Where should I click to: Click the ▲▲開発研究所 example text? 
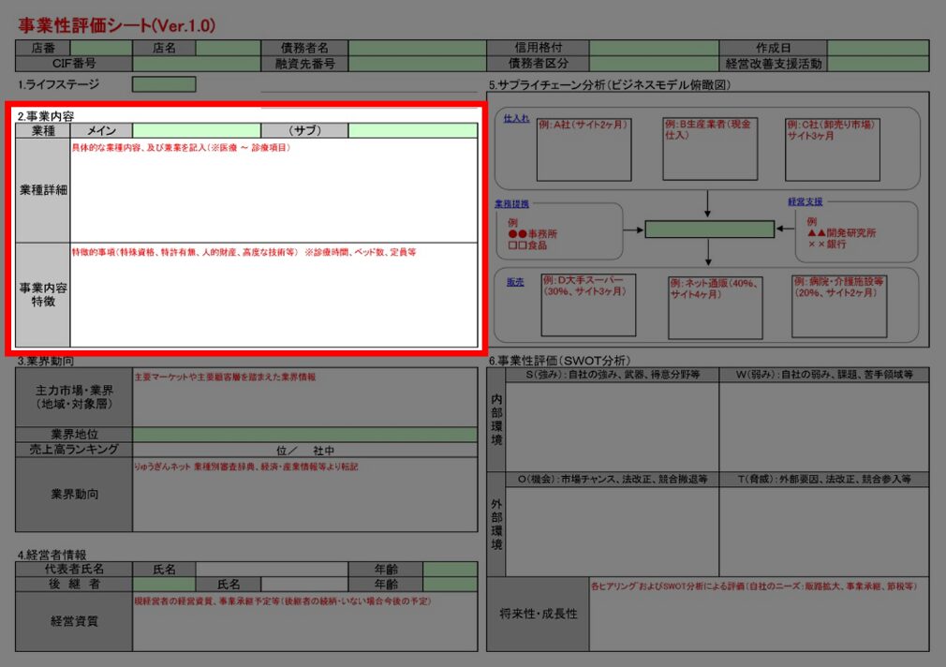click(841, 232)
